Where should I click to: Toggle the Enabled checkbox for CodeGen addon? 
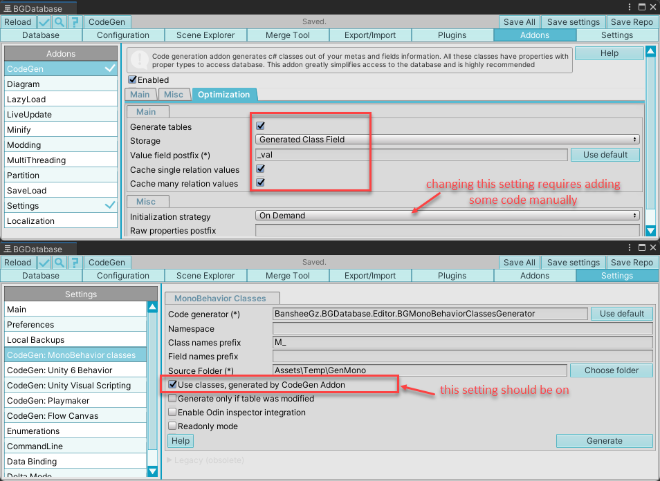coord(133,79)
